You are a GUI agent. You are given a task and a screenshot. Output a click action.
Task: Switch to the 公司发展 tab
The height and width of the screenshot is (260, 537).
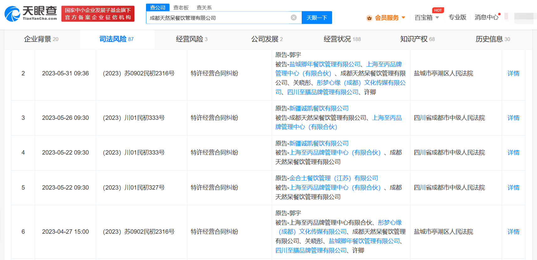267,39
